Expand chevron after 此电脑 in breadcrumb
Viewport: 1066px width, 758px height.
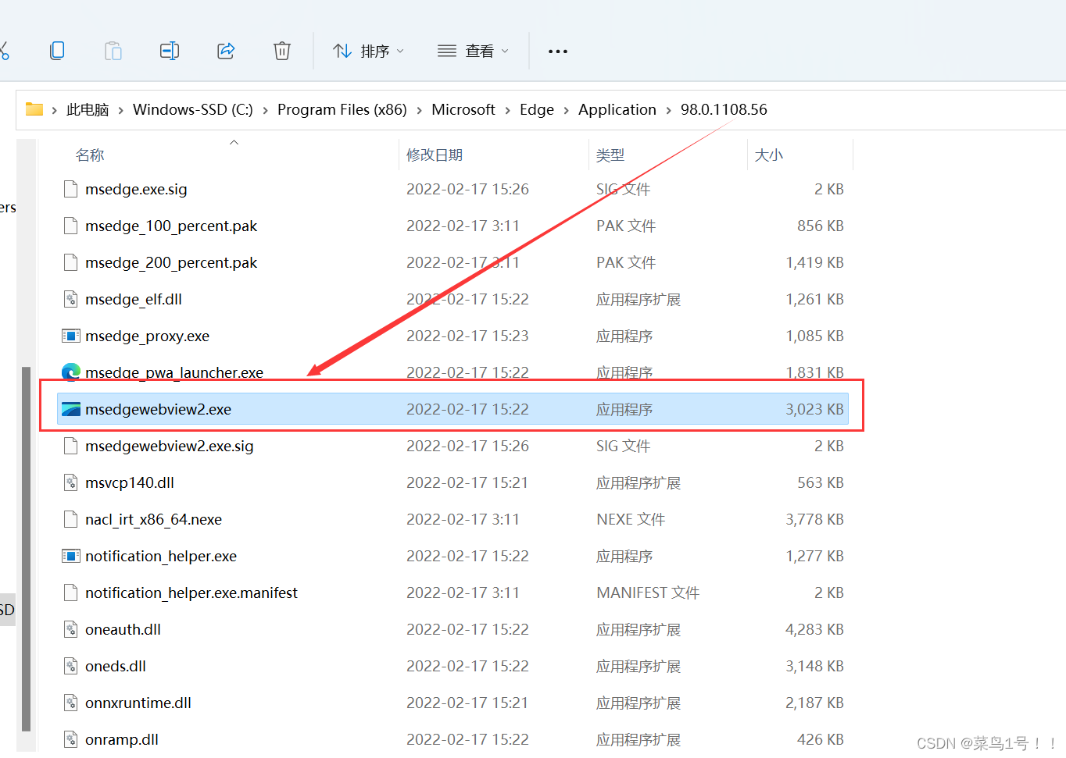point(121,110)
